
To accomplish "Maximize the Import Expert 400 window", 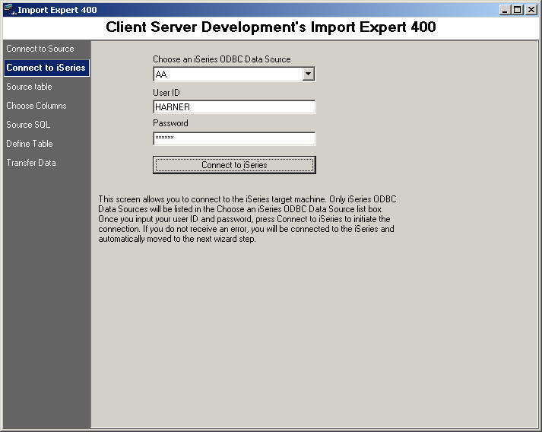I will click(x=518, y=10).
